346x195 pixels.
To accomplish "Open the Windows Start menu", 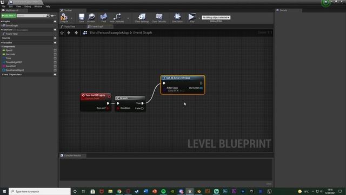I will click(4, 191).
